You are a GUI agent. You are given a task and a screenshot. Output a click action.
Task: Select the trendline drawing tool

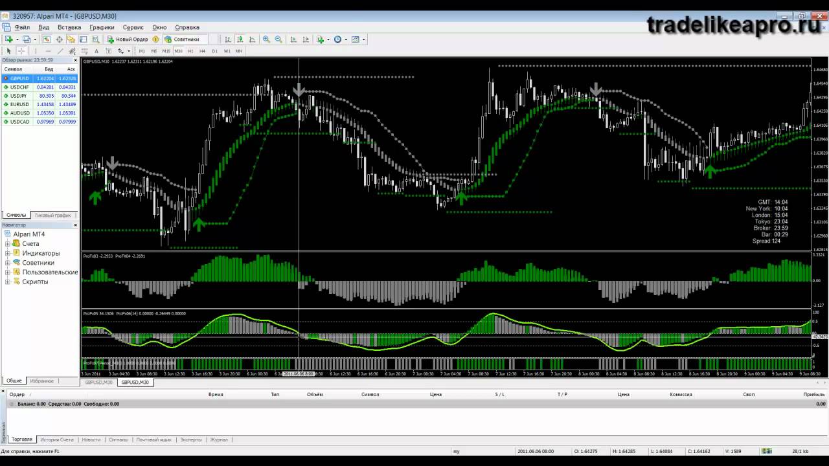[60, 51]
